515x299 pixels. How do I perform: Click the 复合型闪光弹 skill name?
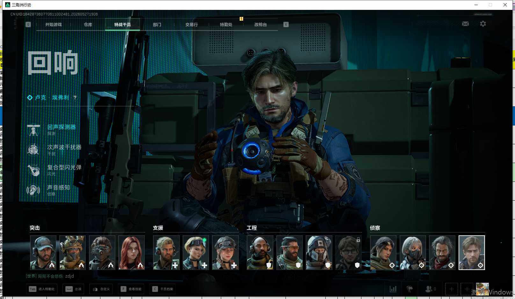tap(64, 167)
